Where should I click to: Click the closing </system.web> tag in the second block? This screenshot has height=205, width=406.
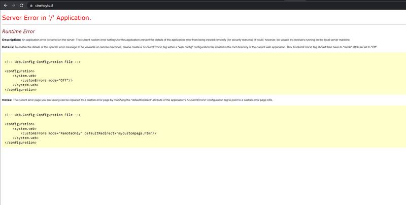coord(25,138)
